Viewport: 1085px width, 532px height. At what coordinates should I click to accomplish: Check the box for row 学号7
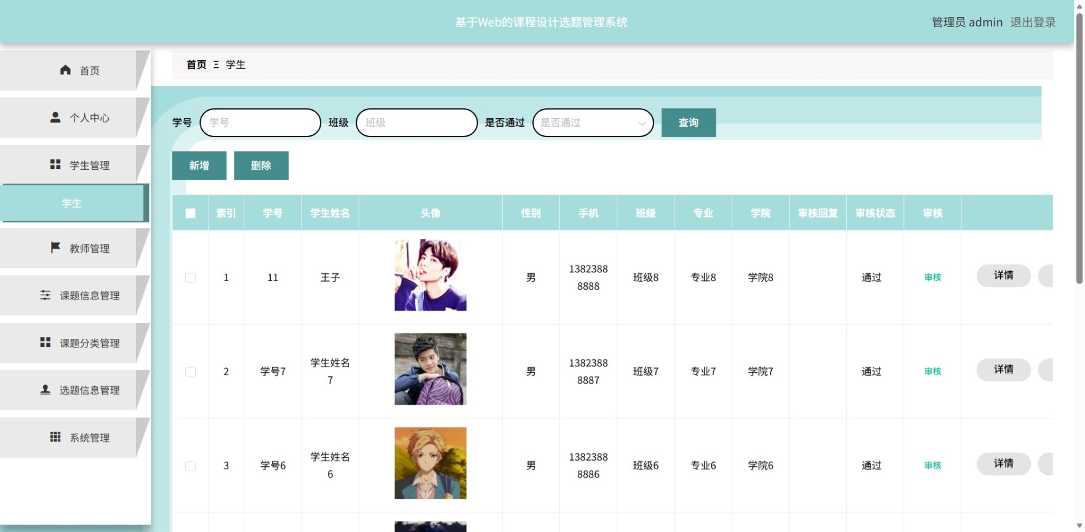click(x=191, y=372)
